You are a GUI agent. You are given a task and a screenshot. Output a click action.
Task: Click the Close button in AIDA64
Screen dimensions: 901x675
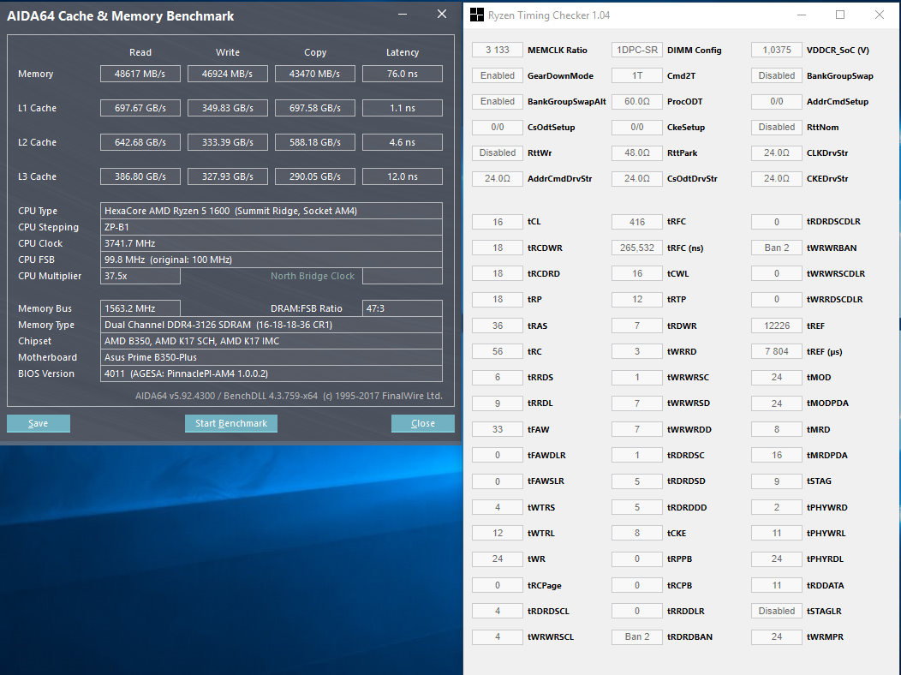coord(423,423)
